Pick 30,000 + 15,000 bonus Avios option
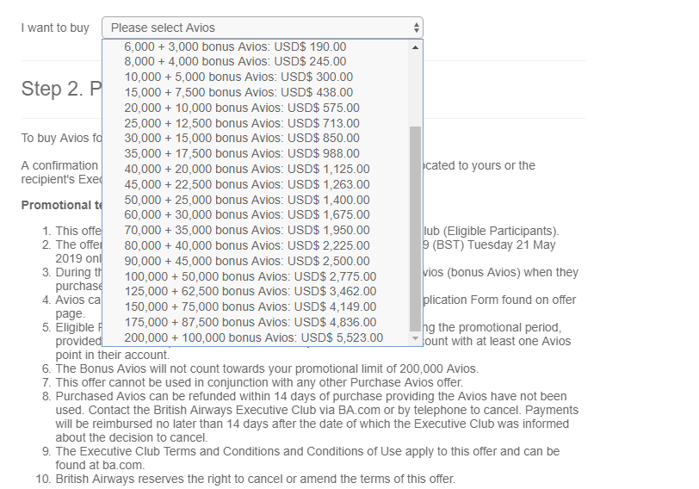The height and width of the screenshot is (489, 699). pyautogui.click(x=242, y=139)
